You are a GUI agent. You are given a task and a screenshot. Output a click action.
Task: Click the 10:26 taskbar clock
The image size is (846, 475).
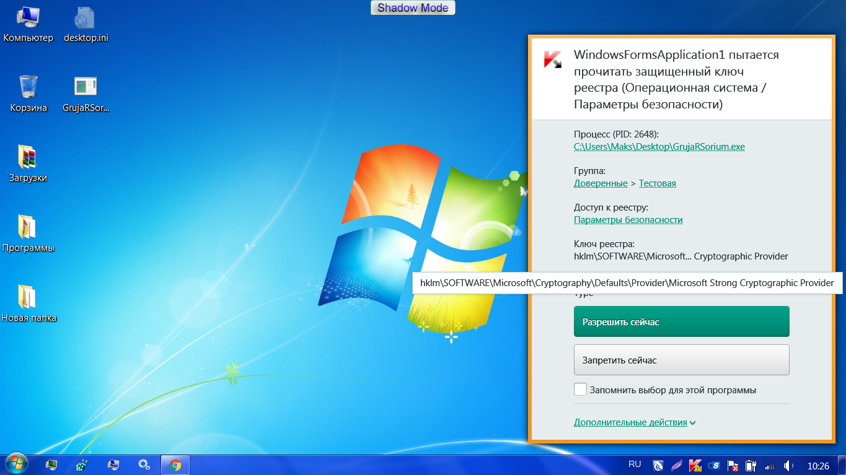[x=818, y=465]
